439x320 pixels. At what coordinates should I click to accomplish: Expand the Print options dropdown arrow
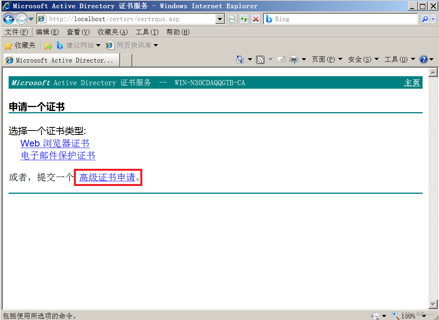pyautogui.click(x=304, y=59)
